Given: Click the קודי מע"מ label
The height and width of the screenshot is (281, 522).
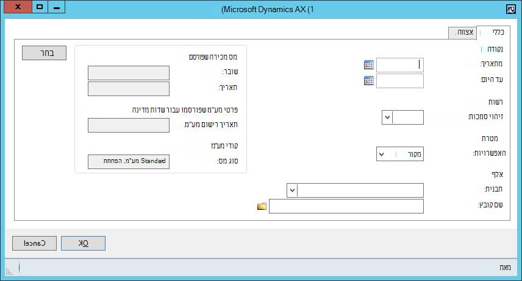Looking at the screenshot, I should 224,145.
